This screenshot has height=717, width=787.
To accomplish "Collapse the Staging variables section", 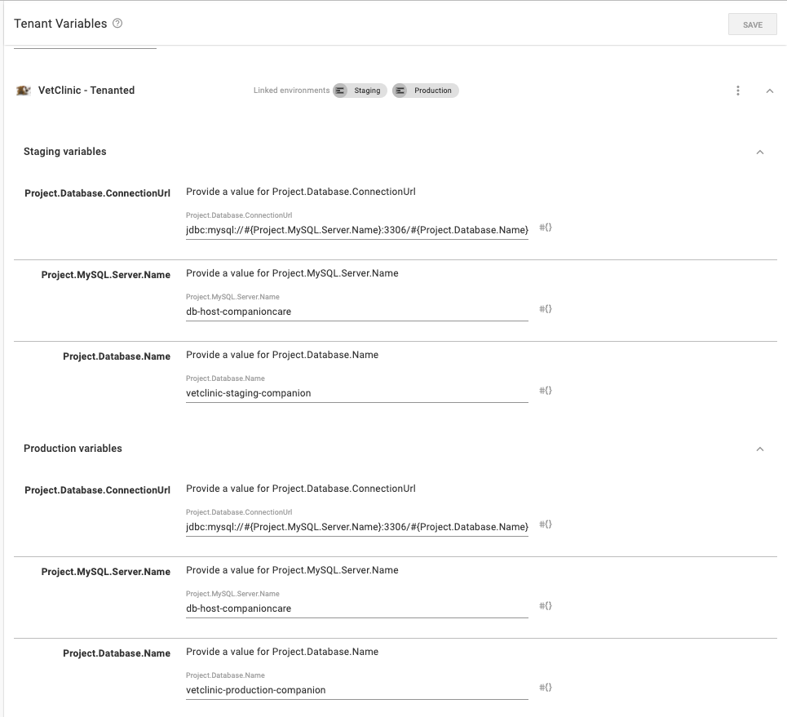I will tap(760, 152).
